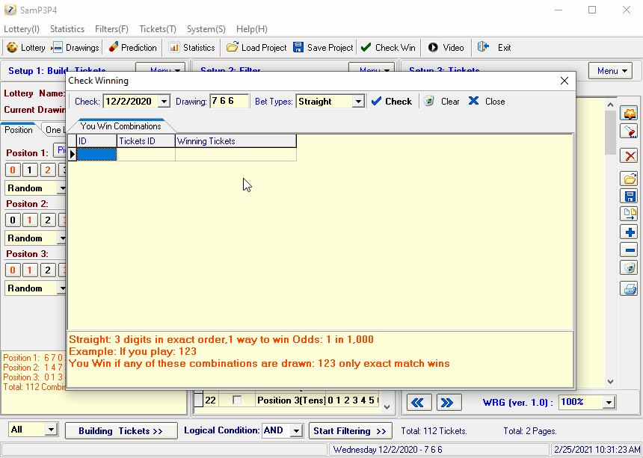Click the printer icon in right sidebar
This screenshot has height=458, width=643.
[x=630, y=289]
